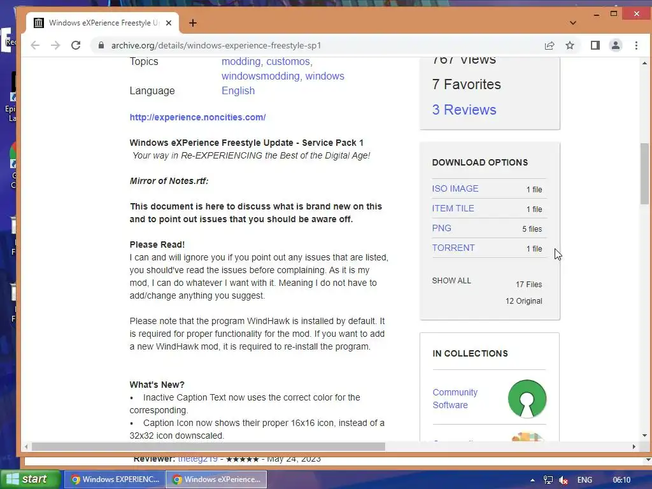Screen dimensions: 652x489
Task: Open Chrome three-dot menu
Action: pyautogui.click(x=636, y=45)
